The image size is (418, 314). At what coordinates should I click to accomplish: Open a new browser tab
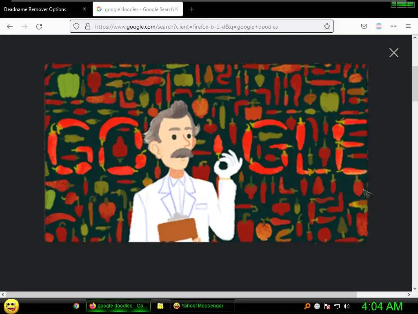pyautogui.click(x=192, y=9)
